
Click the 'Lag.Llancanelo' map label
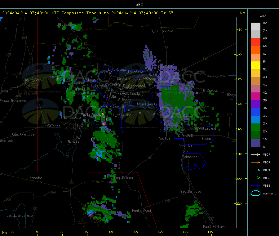(x=20, y=216)
